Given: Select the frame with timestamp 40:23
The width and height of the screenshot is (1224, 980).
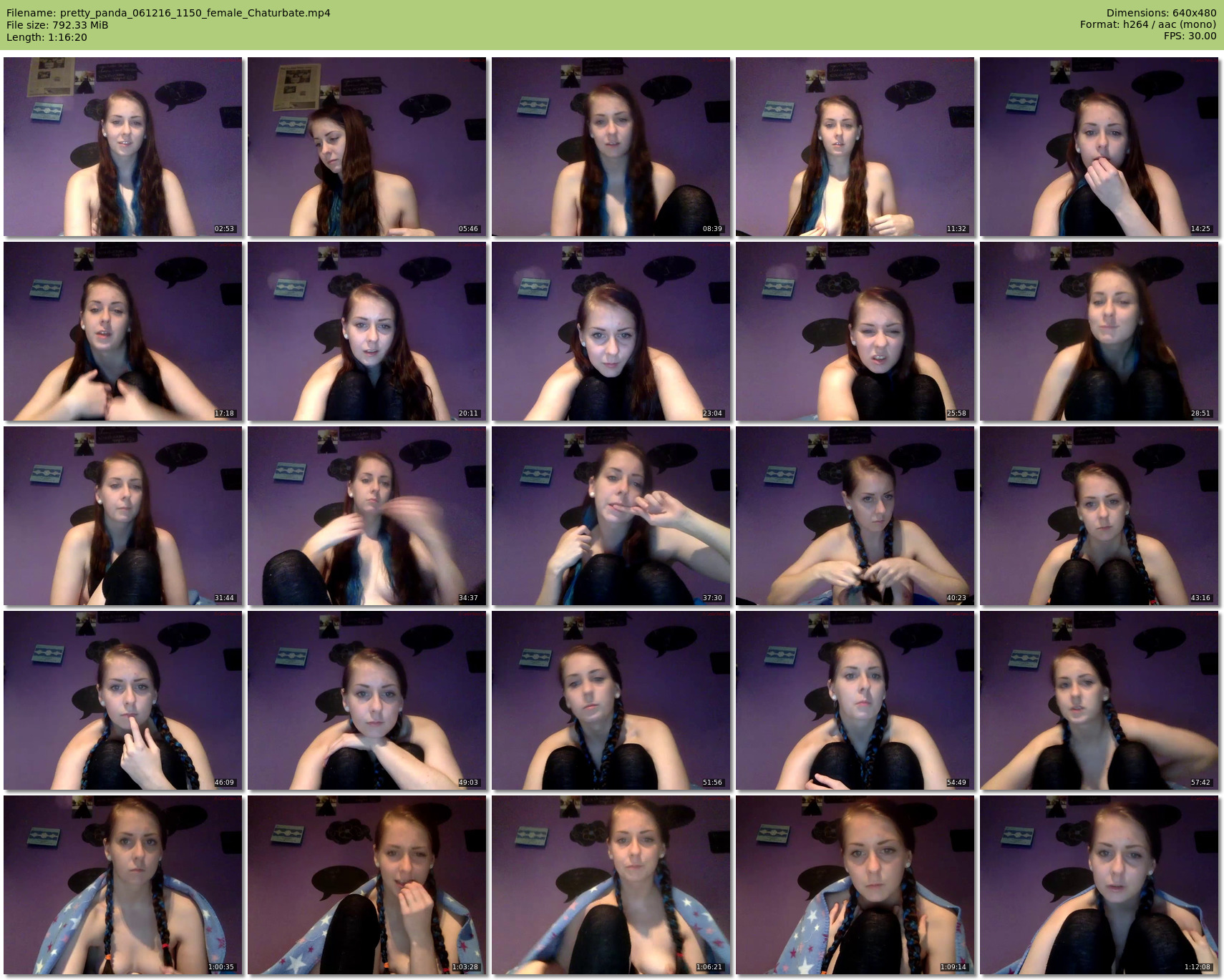Looking at the screenshot, I should [855, 516].
